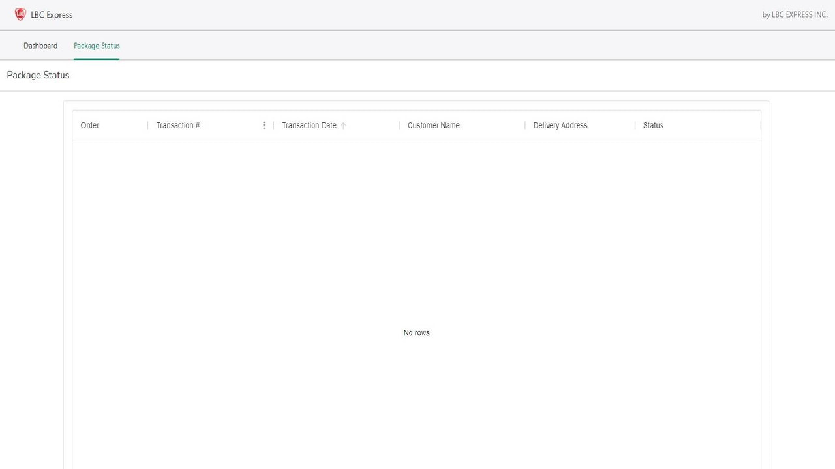Sort by the Order column header
Viewport: 835px width, 469px height.
point(89,125)
